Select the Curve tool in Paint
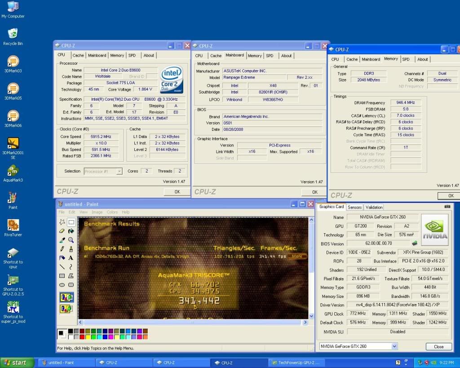Viewport: 460px width, 368px height. point(71,267)
